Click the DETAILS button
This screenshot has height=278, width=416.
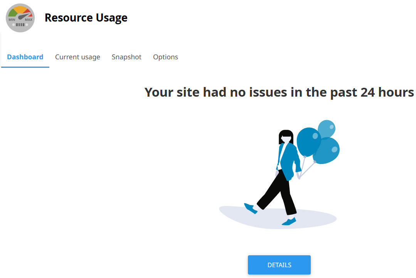pyautogui.click(x=279, y=265)
